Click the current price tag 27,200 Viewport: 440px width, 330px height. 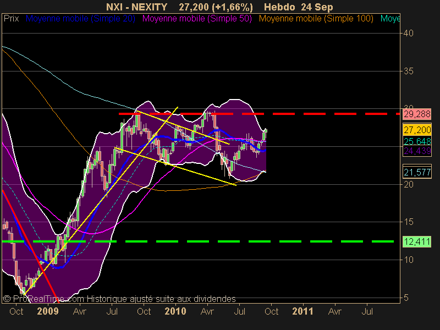[417, 130]
